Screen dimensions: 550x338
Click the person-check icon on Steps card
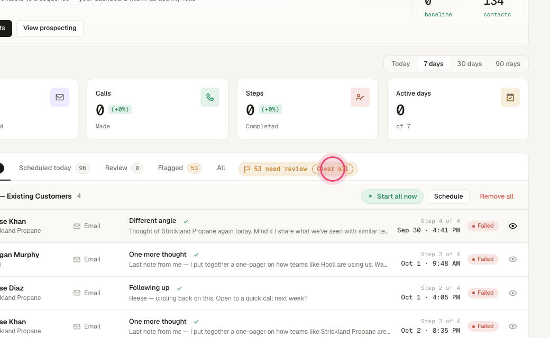click(360, 97)
